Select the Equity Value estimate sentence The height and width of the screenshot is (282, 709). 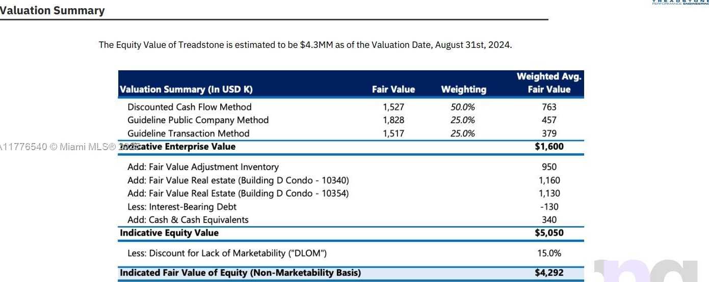(x=305, y=45)
